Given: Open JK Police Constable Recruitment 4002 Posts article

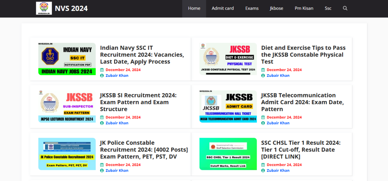Looking at the screenshot, I should [x=144, y=149].
